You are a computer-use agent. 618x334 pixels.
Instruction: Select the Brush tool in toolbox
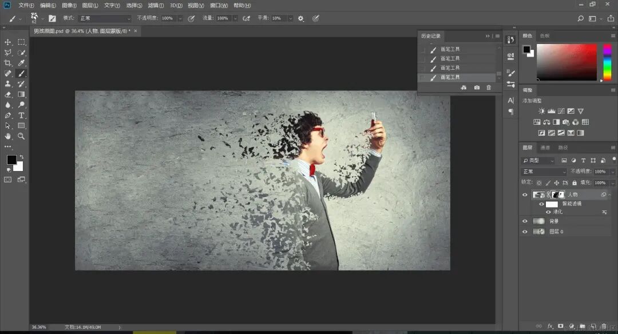pyautogui.click(x=21, y=73)
